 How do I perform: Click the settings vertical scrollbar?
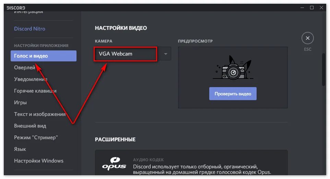click(324, 69)
